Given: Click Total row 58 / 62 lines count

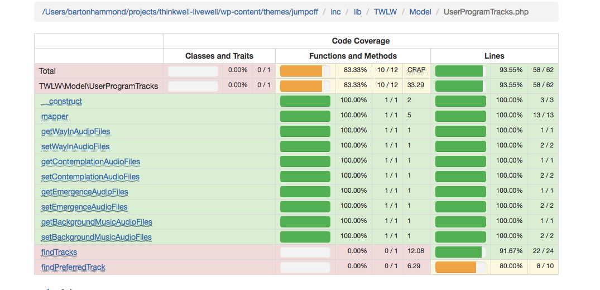Looking at the screenshot, I should point(543,70).
